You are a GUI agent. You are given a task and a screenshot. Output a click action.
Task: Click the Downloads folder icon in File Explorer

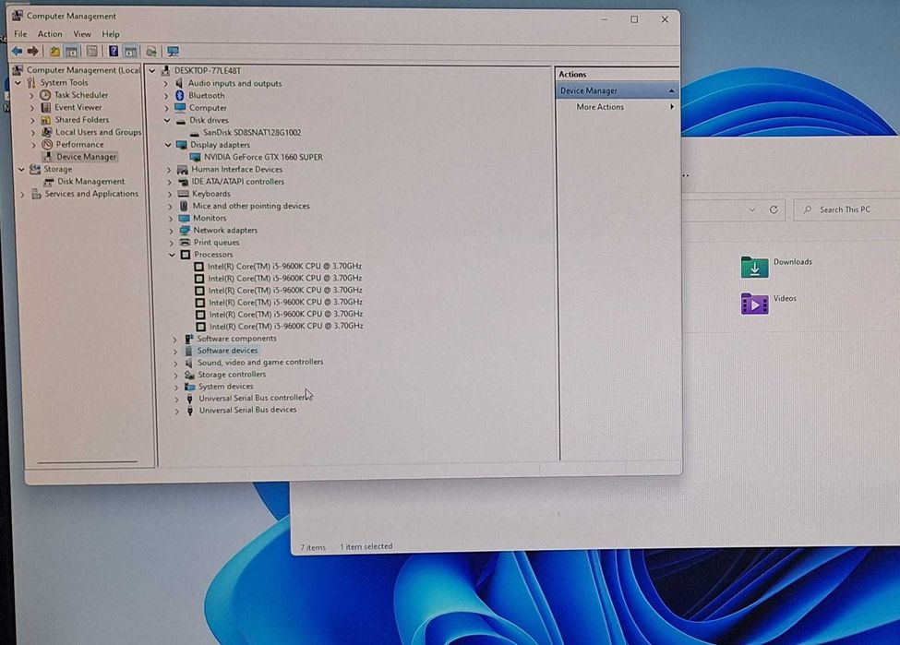click(755, 267)
